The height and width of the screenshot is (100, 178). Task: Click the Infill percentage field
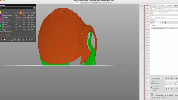155,23
